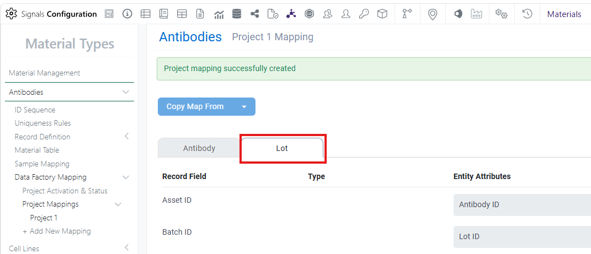Switch to the Antibody tab
The width and height of the screenshot is (591, 254).
click(199, 148)
